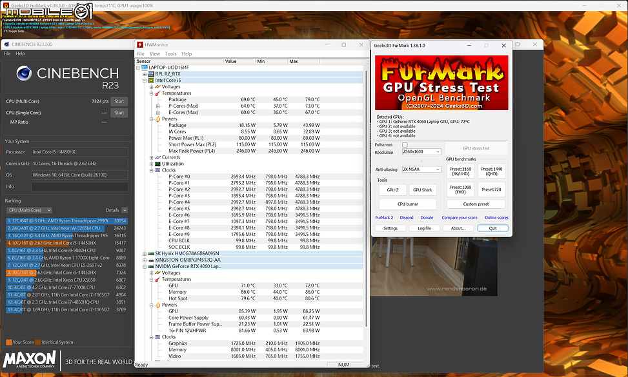
Task: Open the File menu in Cinebench
Action: pyautogui.click(x=7, y=53)
